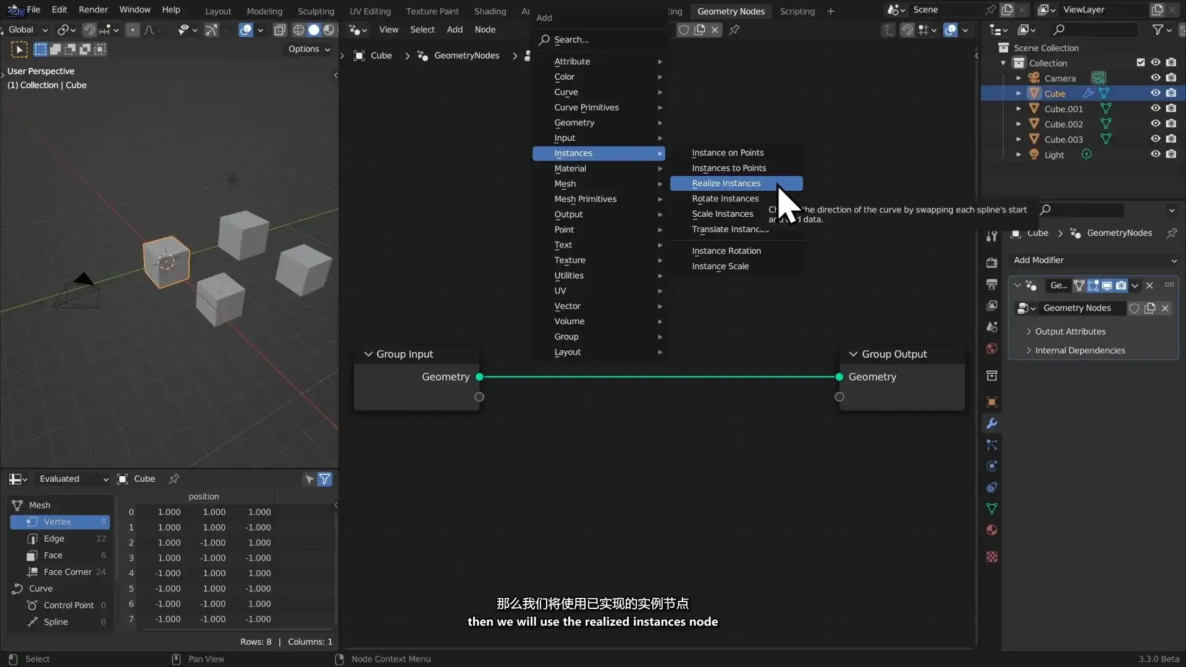This screenshot has width=1186, height=667.
Task: Toggle modifier edit mode display button
Action: point(1093,285)
